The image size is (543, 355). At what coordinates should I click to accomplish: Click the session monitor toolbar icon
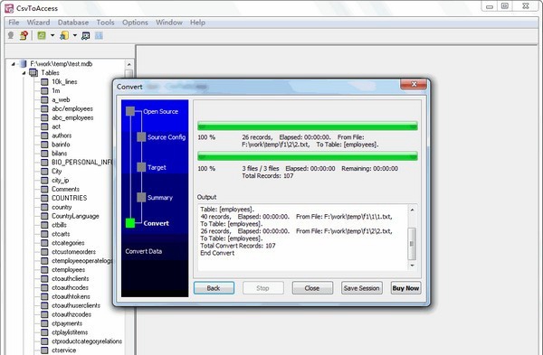[x=86, y=35]
